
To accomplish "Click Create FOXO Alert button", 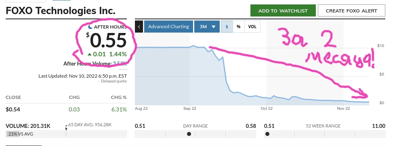I will click(351, 11).
